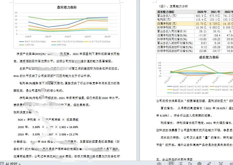Image resolution: width=233 pixels, height=165 pixels.
Task: Click table header cell 2021年
Action: [x=215, y=12]
